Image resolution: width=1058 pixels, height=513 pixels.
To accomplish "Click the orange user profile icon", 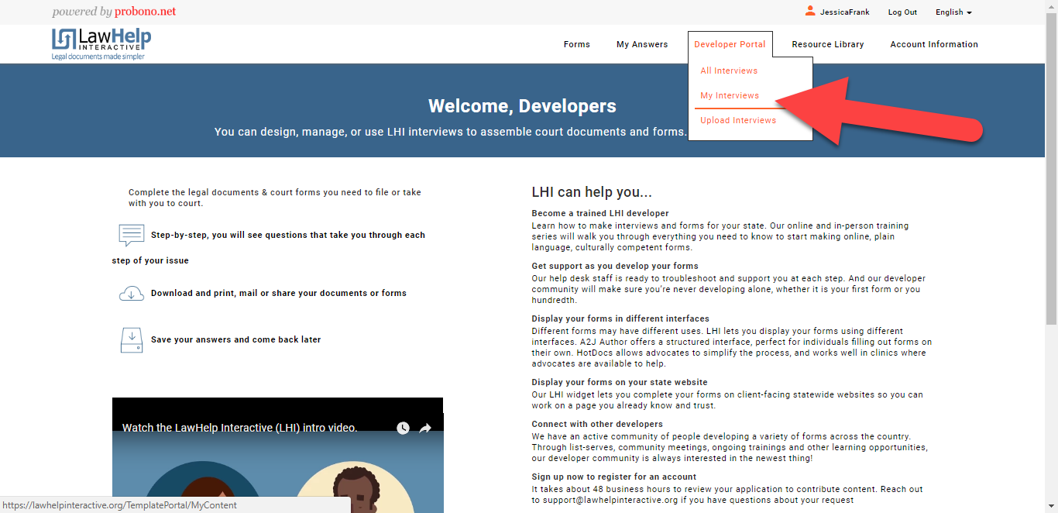I will [x=810, y=11].
